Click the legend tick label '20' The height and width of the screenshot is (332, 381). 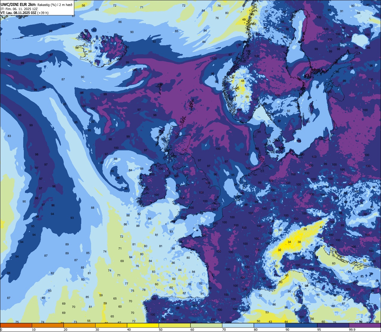(x=65, y=330)
